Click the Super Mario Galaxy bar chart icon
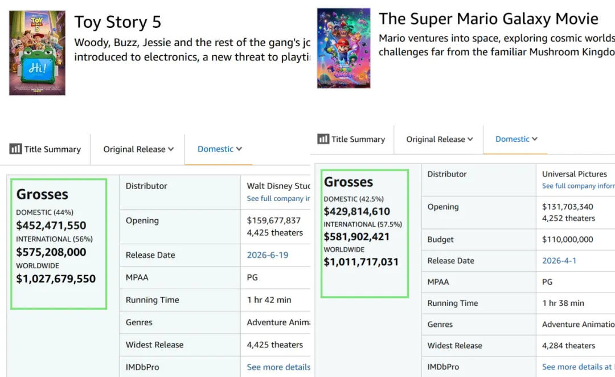 pos(323,139)
